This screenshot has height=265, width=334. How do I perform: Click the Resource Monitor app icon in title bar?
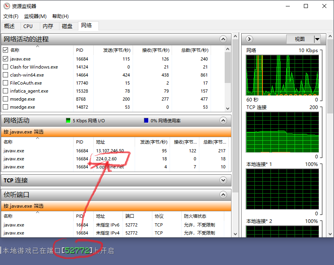coord(6,6)
